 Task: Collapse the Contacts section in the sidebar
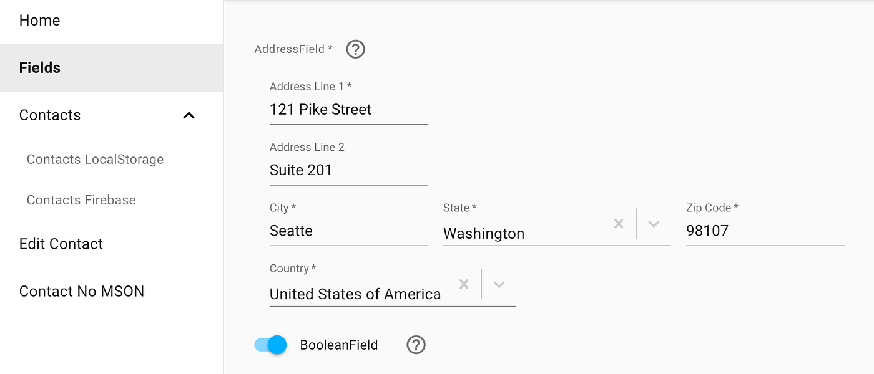189,115
